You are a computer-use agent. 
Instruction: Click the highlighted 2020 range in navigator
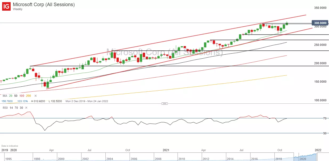pyautogui.click(x=306, y=157)
